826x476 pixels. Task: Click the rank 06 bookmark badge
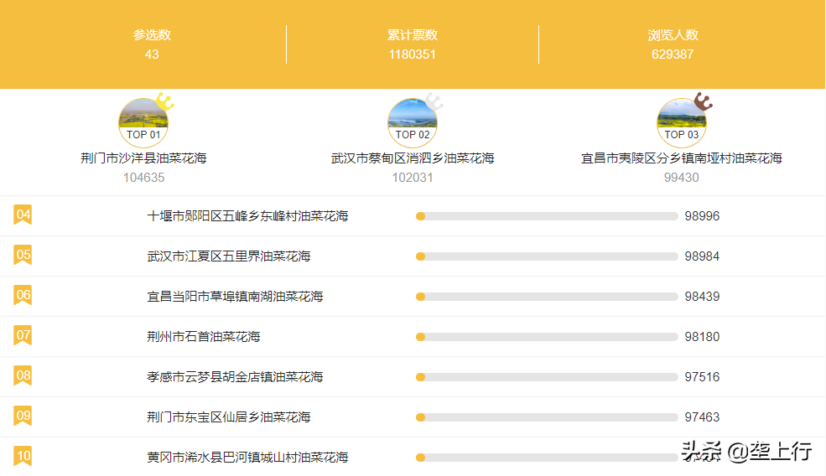23,295
